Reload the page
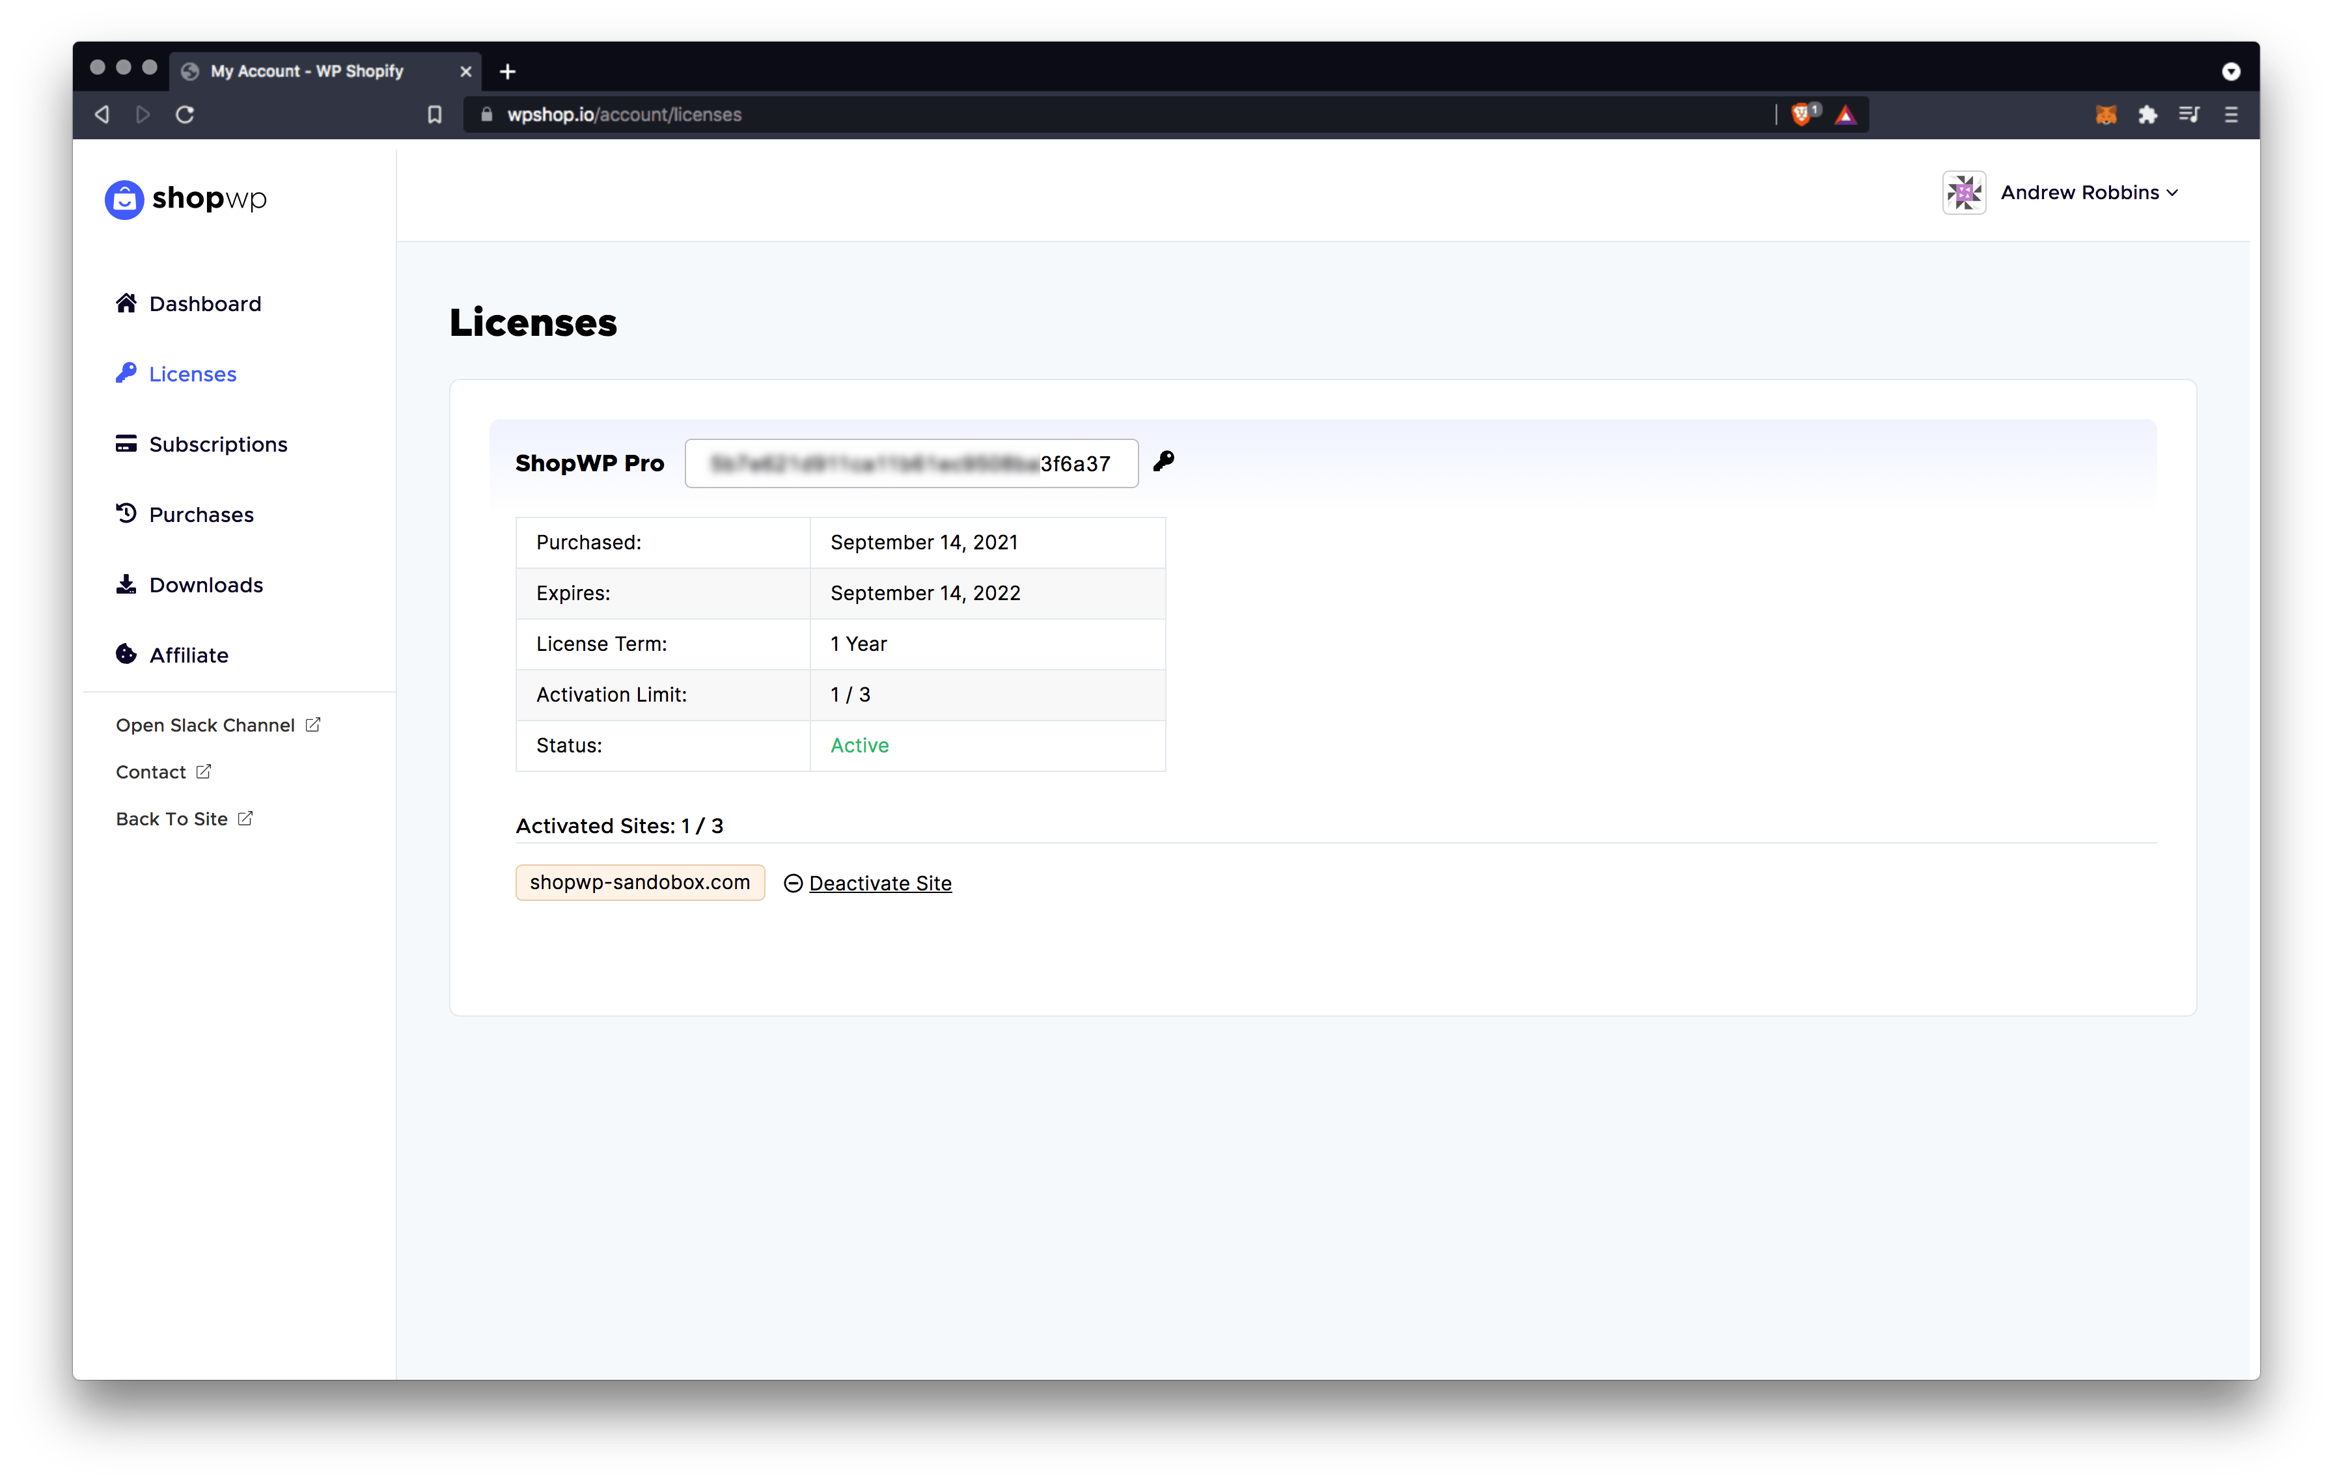Image resolution: width=2333 pixels, height=1484 pixels. pos(185,115)
